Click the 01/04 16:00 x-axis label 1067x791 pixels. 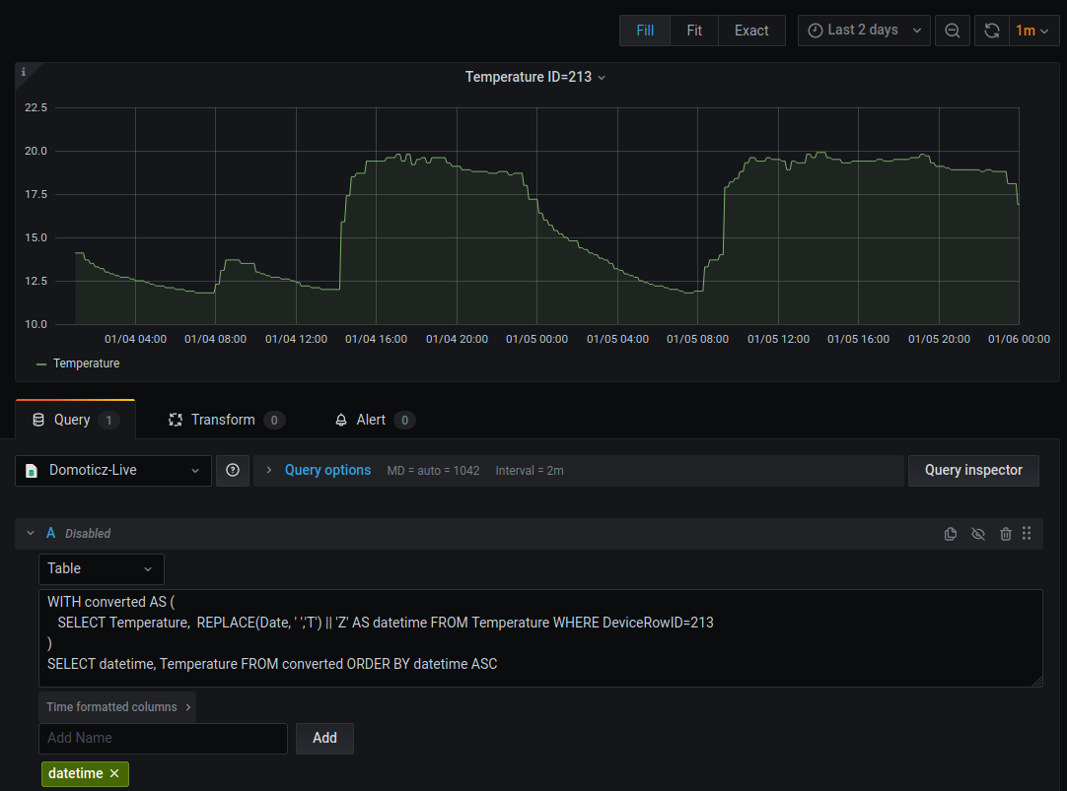(377, 339)
